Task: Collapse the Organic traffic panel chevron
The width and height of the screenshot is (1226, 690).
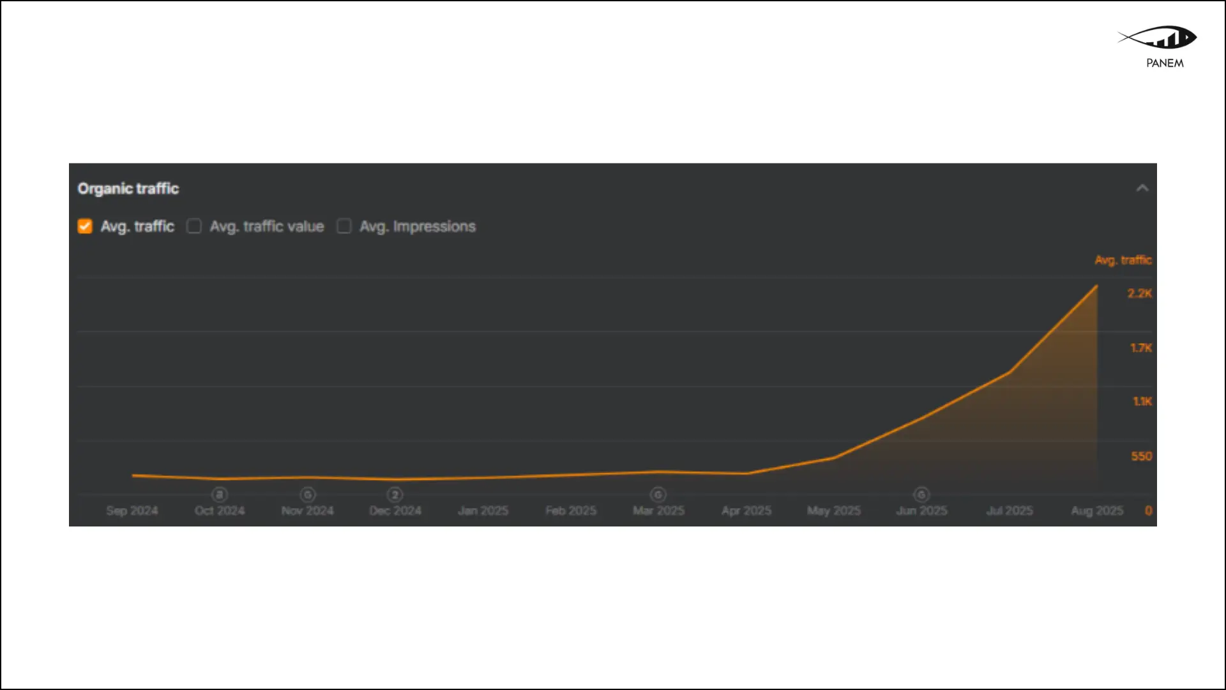Action: 1142,188
